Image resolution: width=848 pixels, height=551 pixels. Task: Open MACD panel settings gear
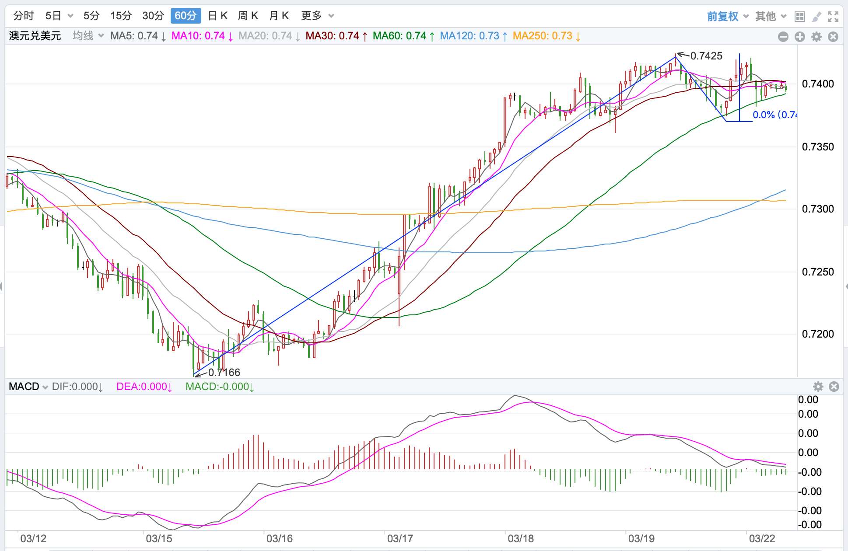[x=818, y=387]
